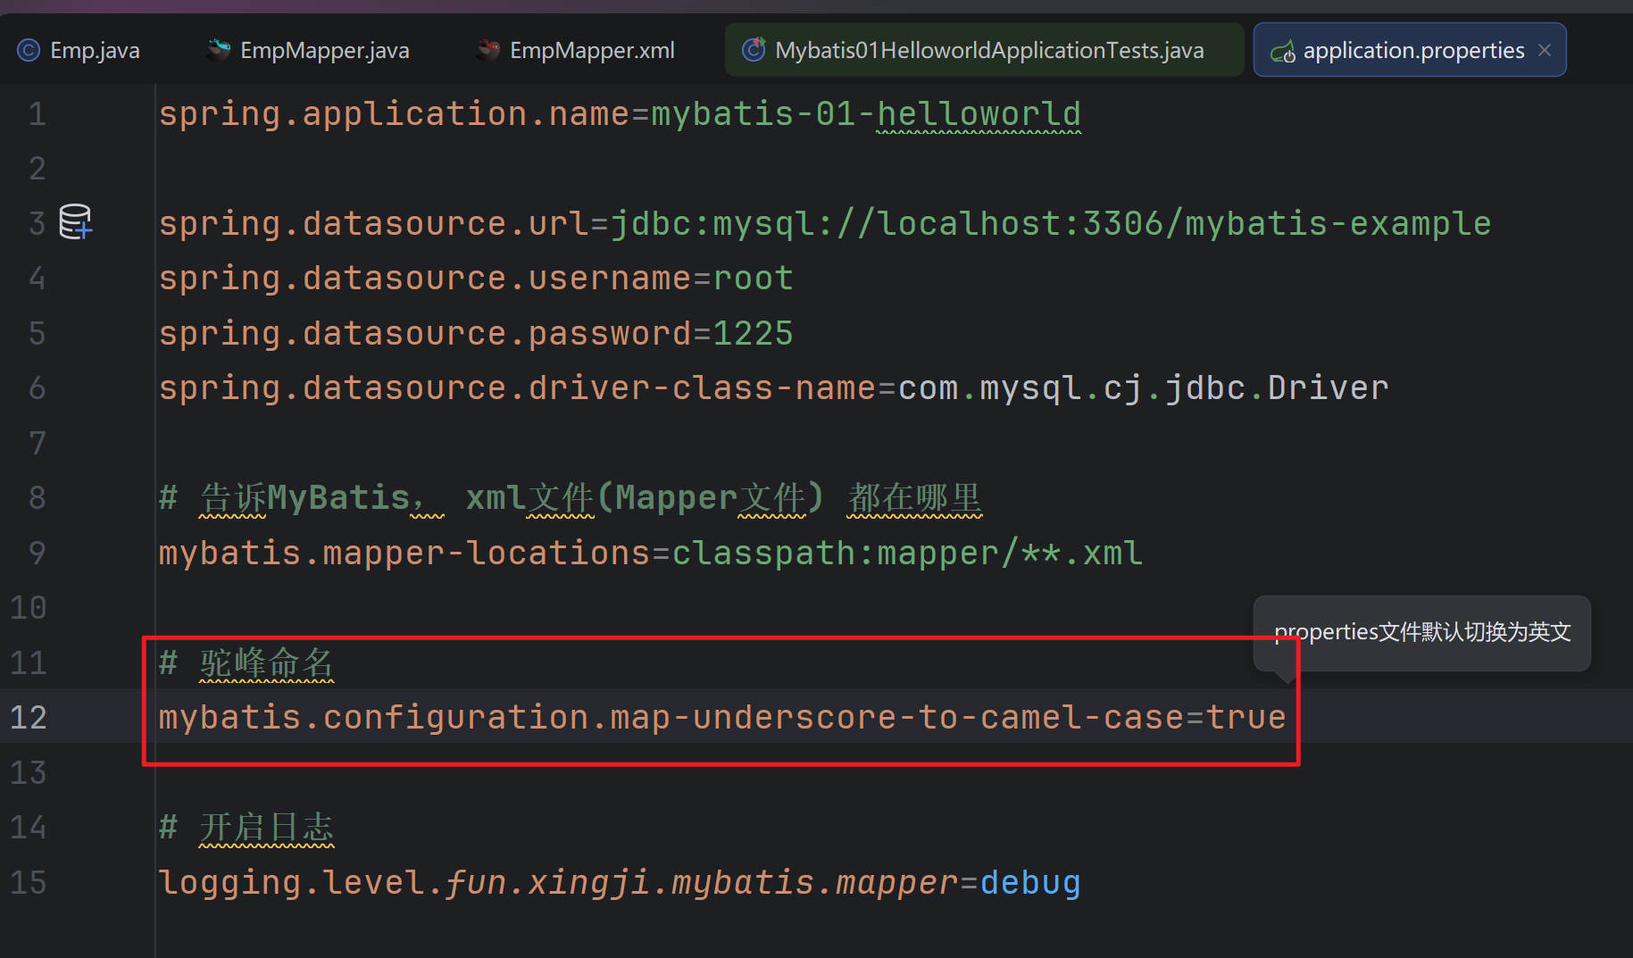Close the application.properties tab
This screenshot has height=958, width=1633.
click(x=1545, y=50)
